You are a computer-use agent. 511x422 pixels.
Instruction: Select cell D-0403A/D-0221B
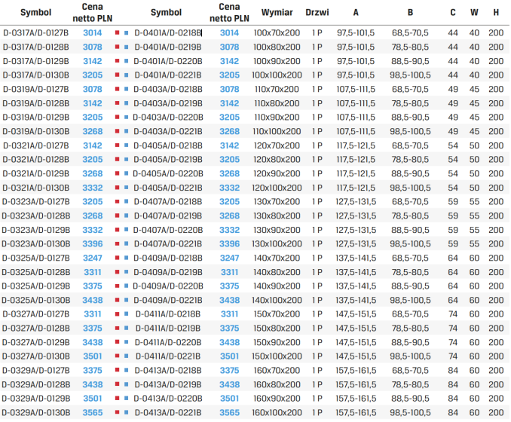168,131
